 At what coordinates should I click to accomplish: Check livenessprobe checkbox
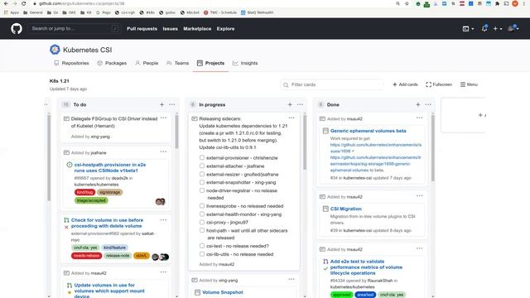coord(202,206)
